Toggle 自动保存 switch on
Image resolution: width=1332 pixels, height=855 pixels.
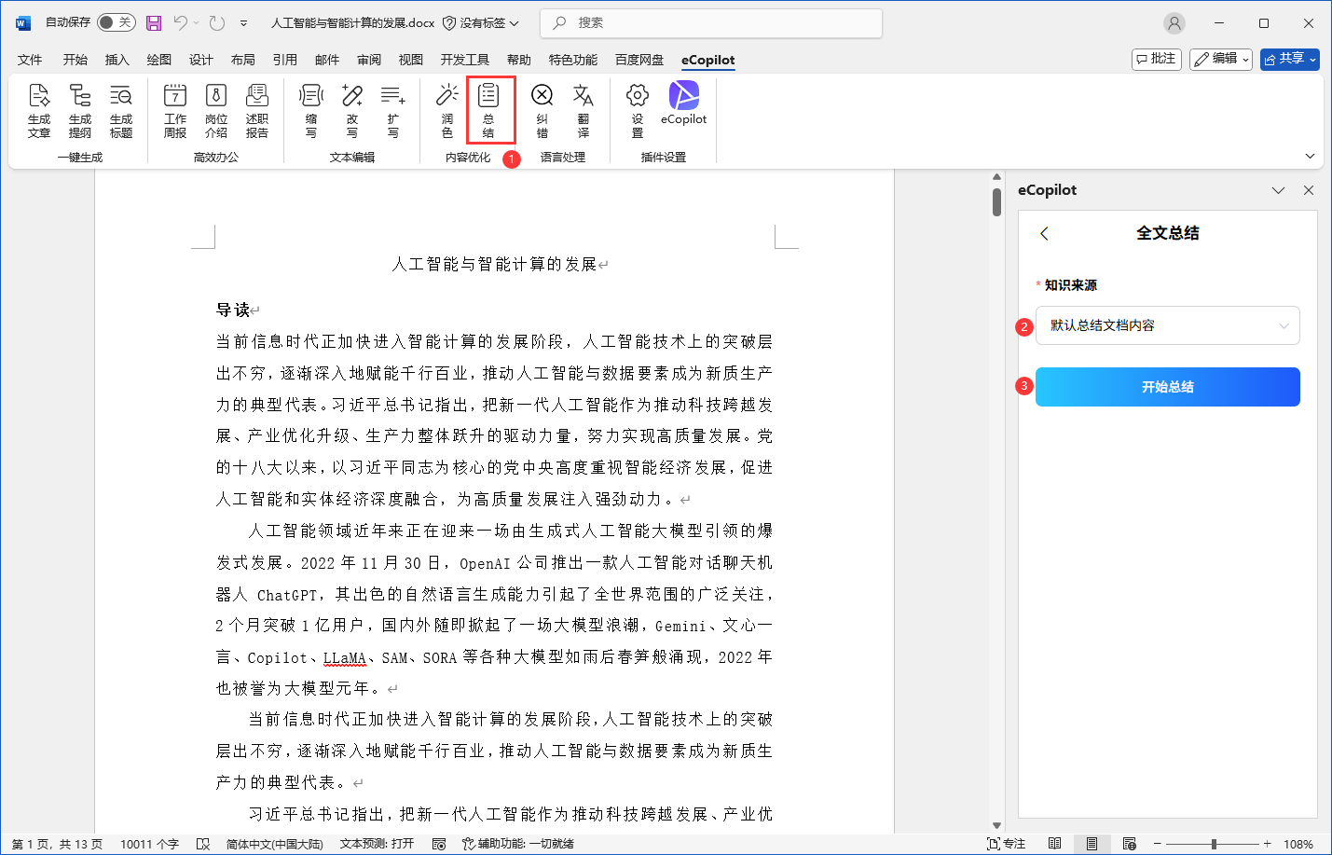(117, 21)
